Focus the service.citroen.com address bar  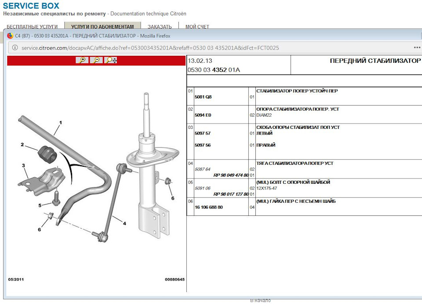(214, 48)
